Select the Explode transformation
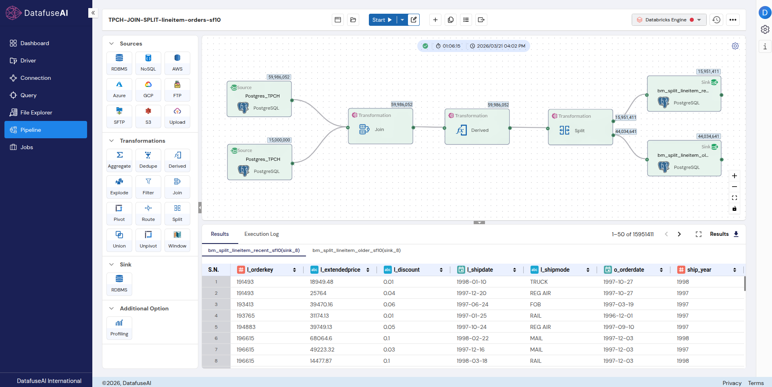Image resolution: width=772 pixels, height=387 pixels. (x=119, y=187)
